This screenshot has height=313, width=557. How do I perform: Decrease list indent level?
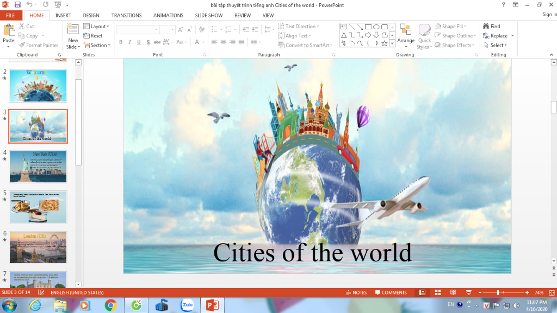click(246, 29)
